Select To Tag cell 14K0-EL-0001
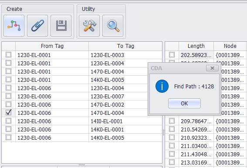The image size is (247, 168). (125, 129)
